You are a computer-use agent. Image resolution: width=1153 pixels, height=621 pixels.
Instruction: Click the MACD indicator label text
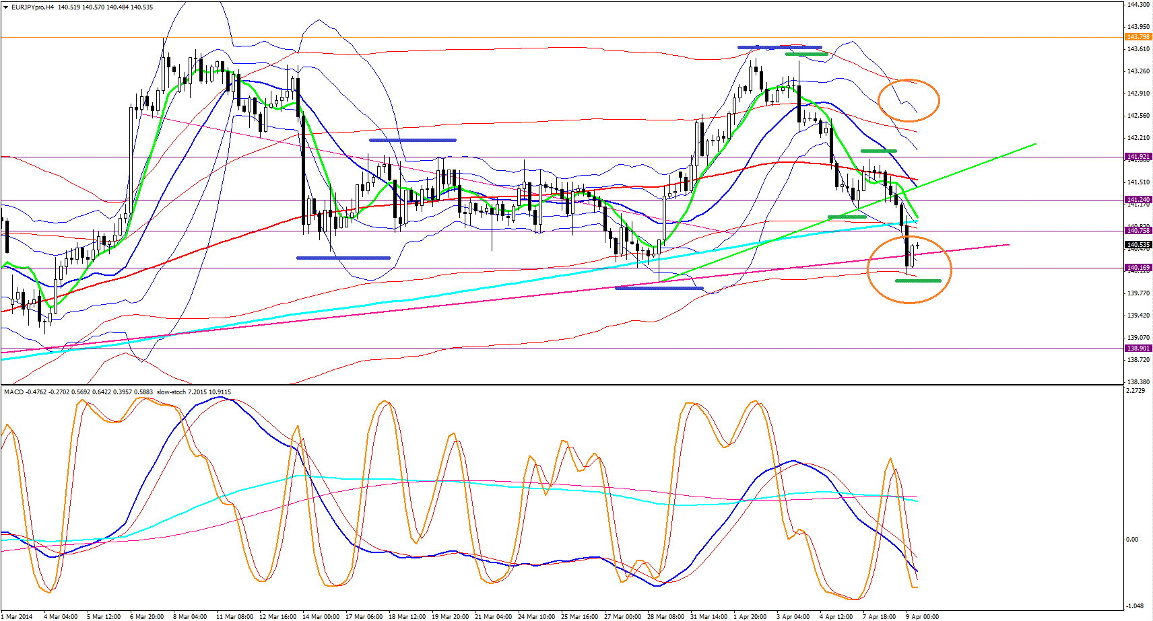point(13,392)
